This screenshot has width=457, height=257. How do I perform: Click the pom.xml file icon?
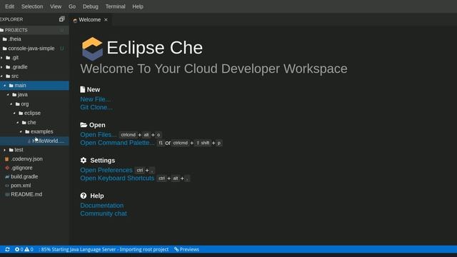point(7,186)
